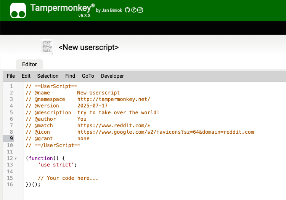The width and height of the screenshot is (286, 200).
Task: Click the userscript thumbnail icon
Action: pyautogui.click(x=47, y=46)
